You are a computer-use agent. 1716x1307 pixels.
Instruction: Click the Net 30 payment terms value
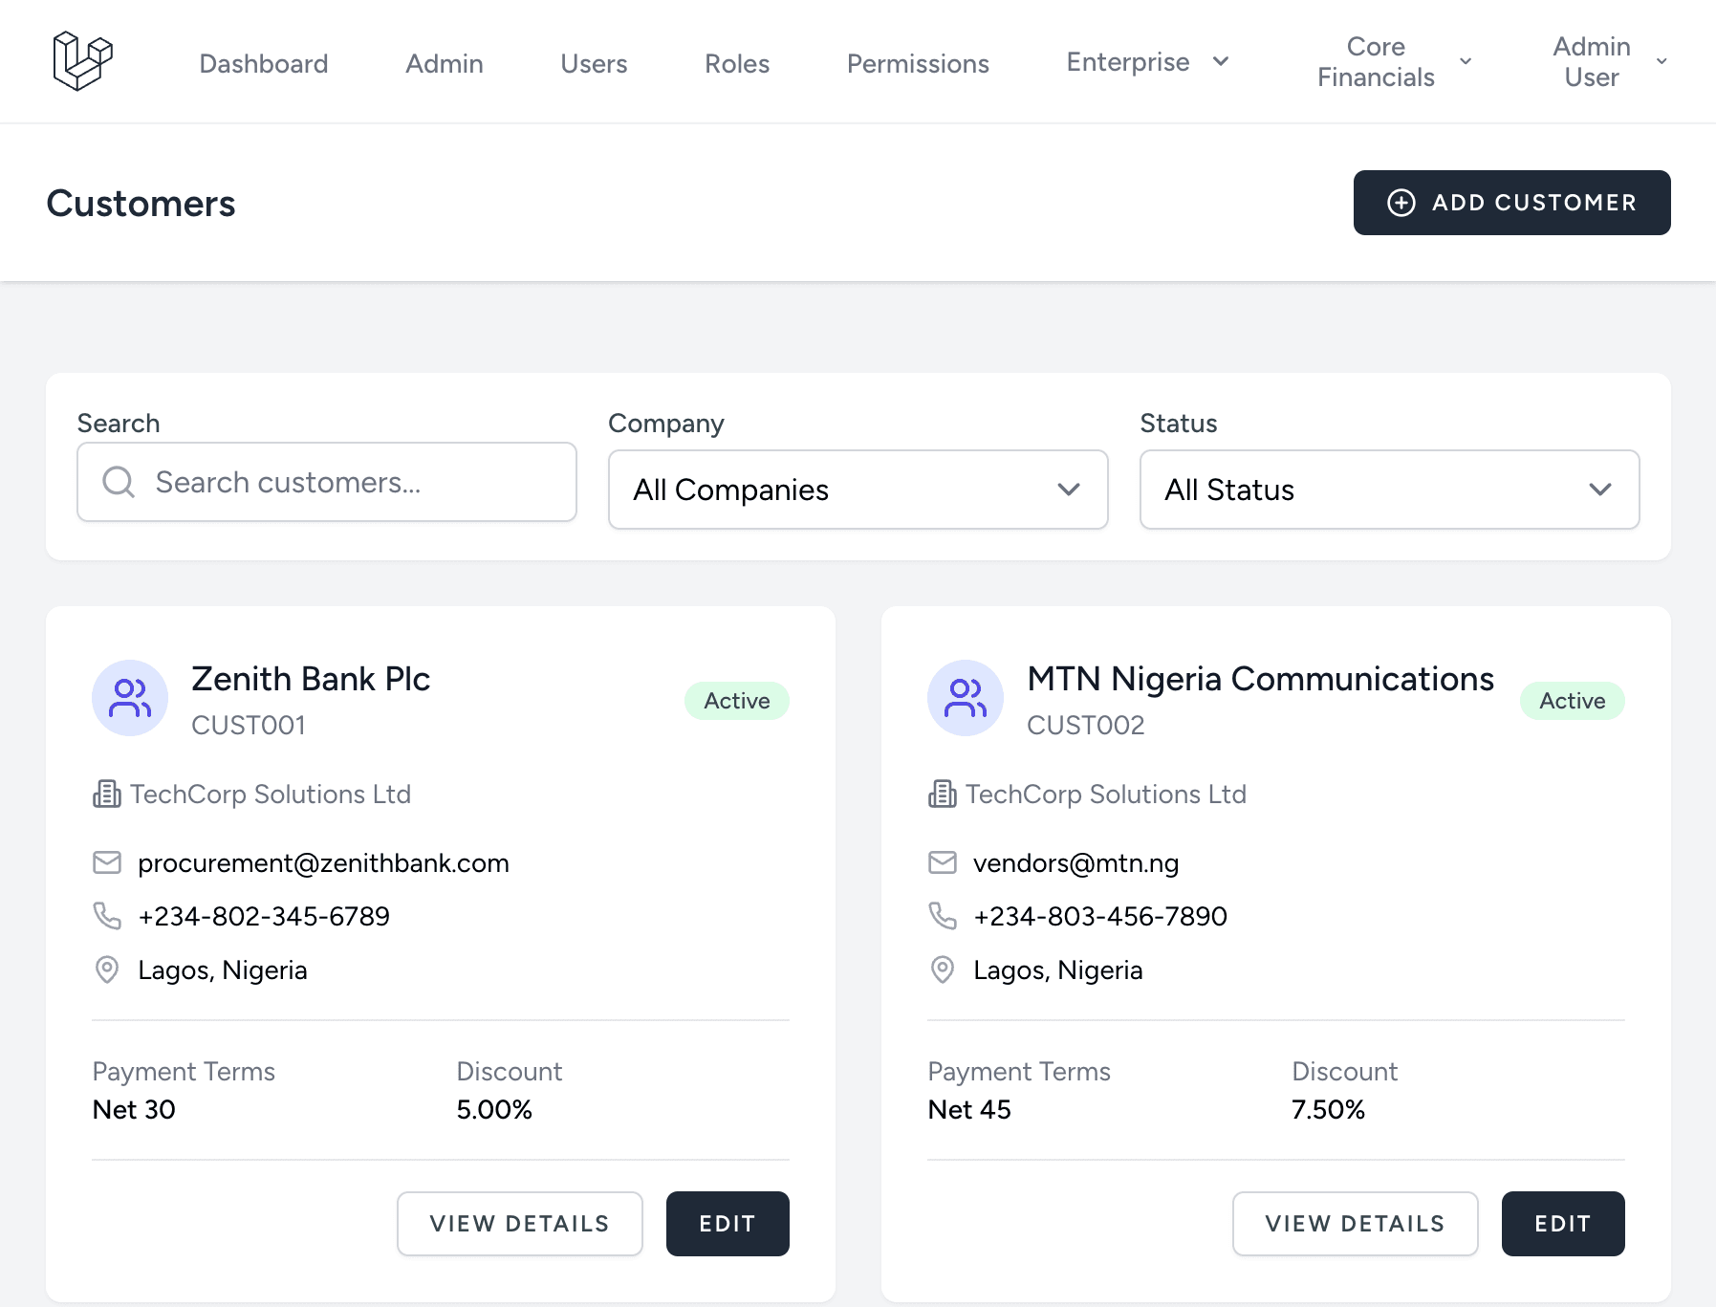pos(134,1109)
